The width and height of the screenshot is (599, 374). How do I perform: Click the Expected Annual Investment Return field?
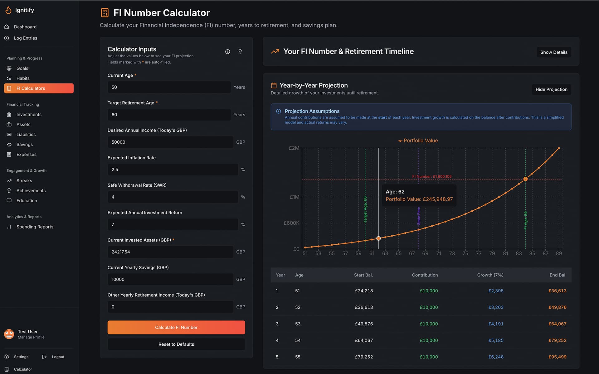click(173, 224)
